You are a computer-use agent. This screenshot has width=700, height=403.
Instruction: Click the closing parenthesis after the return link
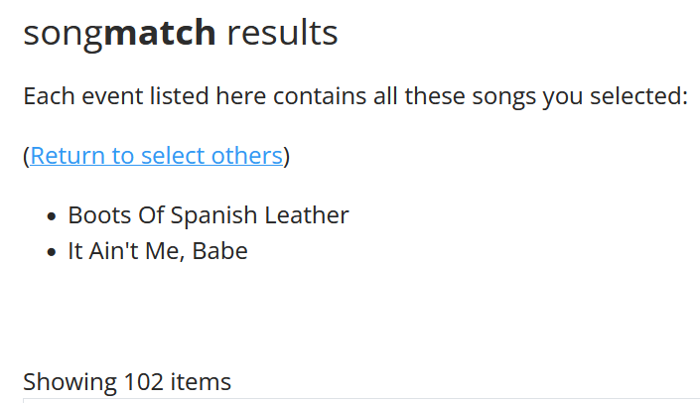[286, 156]
